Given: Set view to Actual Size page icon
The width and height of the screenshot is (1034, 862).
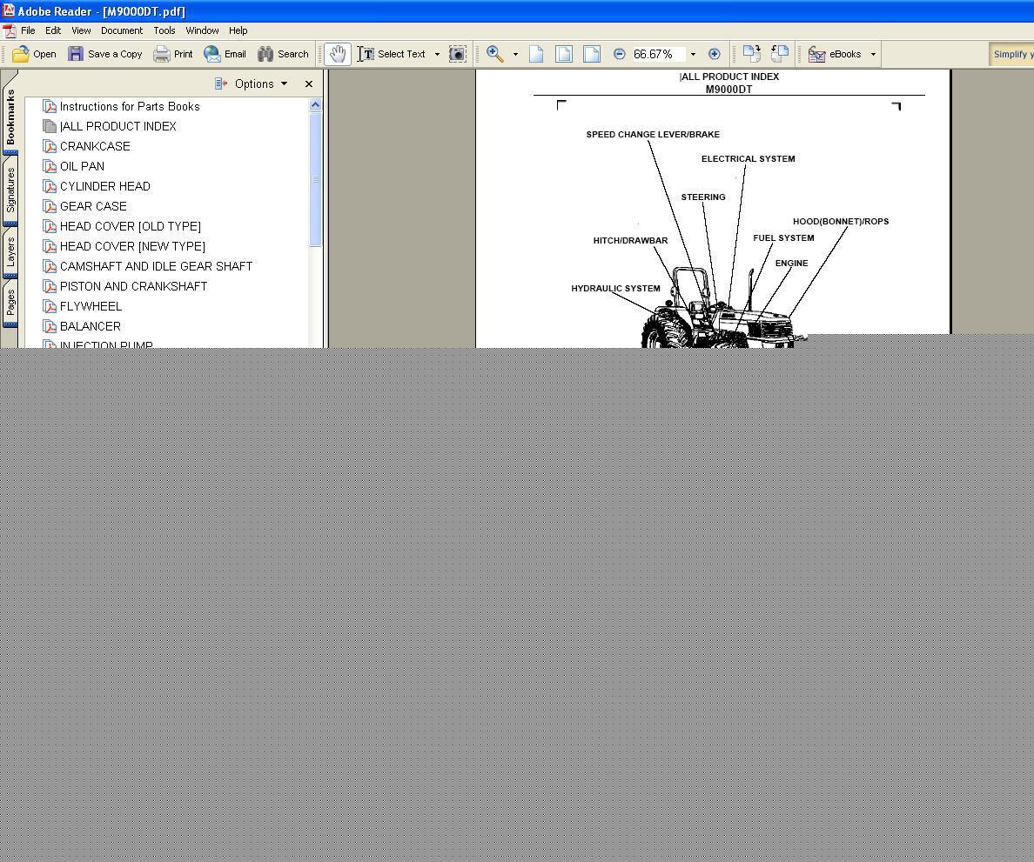Looking at the screenshot, I should [536, 54].
